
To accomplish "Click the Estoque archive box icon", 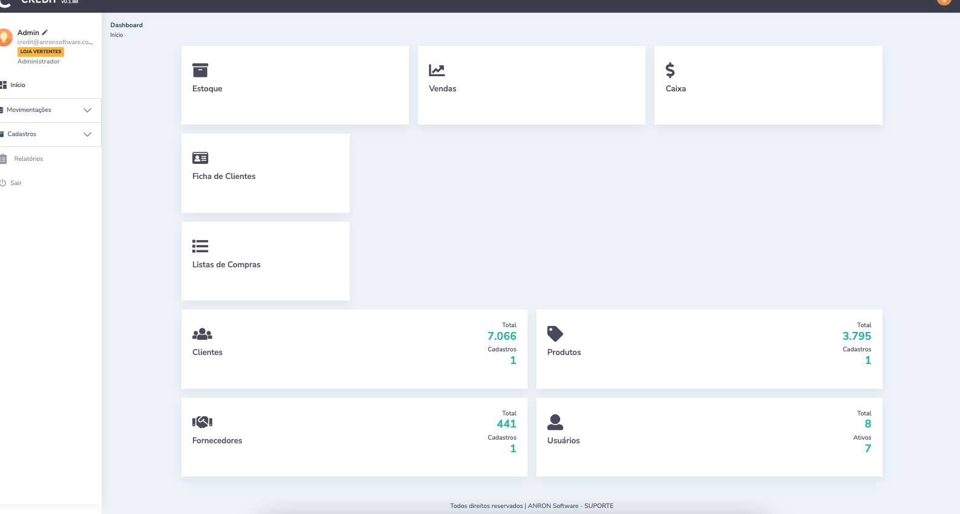I will pos(200,70).
